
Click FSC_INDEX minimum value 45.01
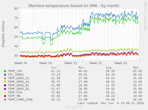point(83,75)
